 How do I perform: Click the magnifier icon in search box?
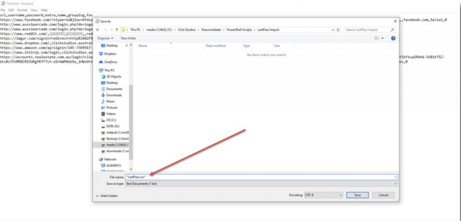(392, 30)
